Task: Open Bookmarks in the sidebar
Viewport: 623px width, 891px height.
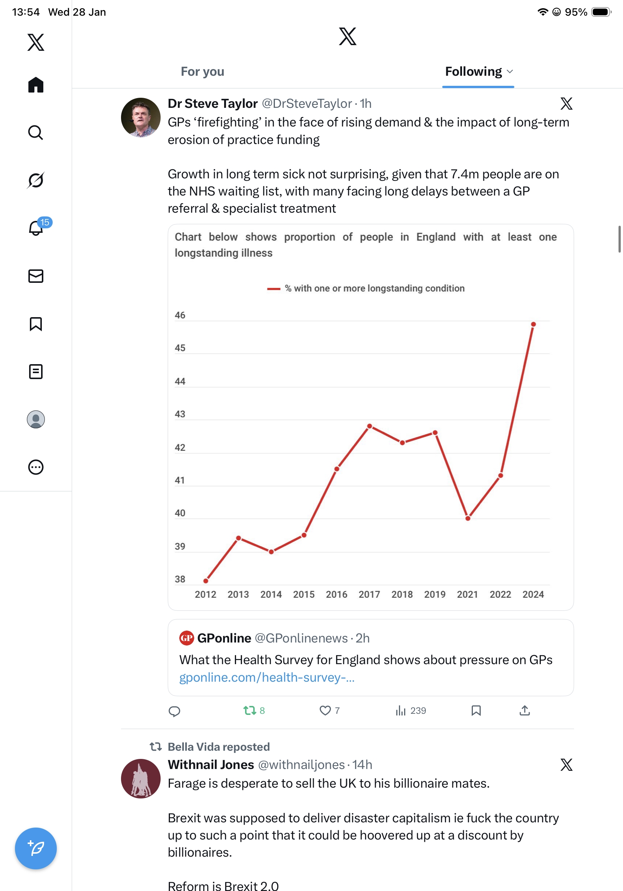Action: 36,323
